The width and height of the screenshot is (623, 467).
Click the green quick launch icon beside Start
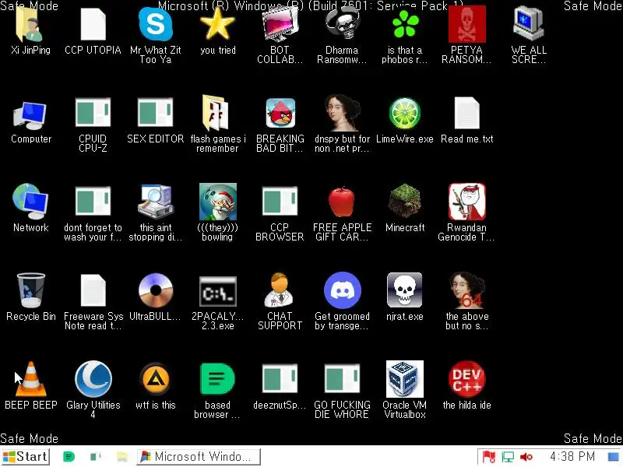click(x=69, y=457)
